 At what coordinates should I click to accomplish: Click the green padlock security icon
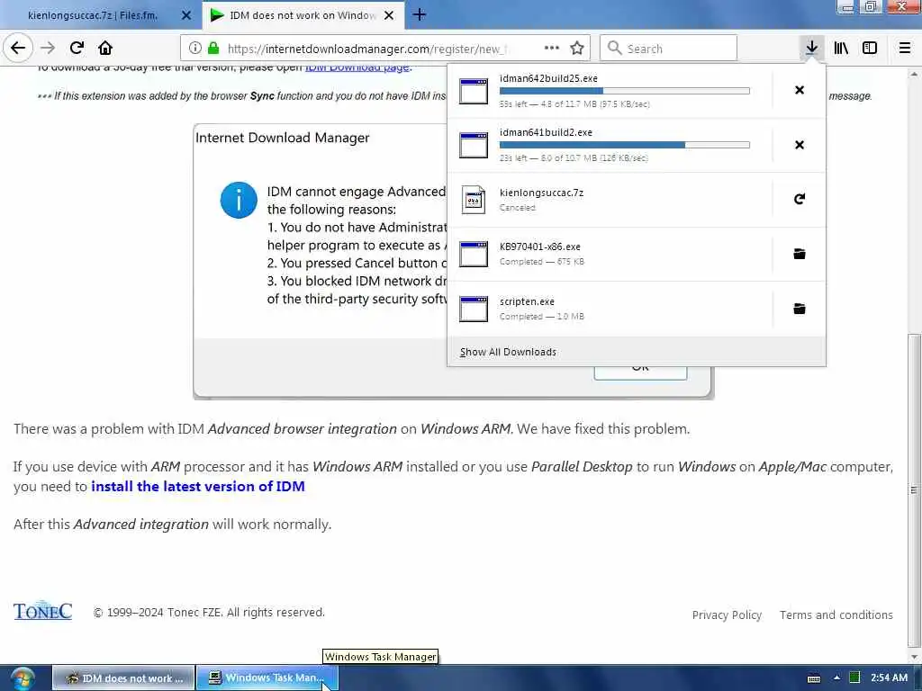pos(213,49)
